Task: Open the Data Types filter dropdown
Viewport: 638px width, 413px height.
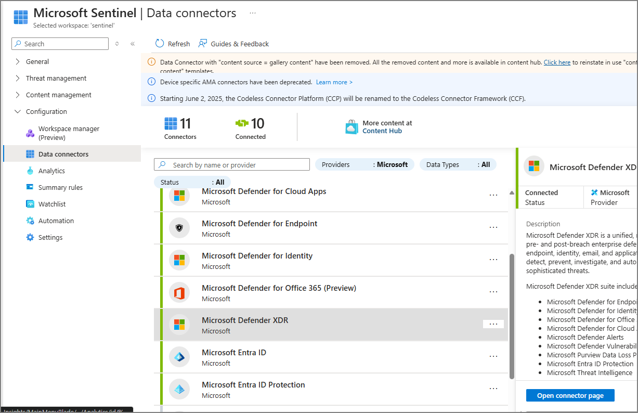Action: [x=458, y=164]
